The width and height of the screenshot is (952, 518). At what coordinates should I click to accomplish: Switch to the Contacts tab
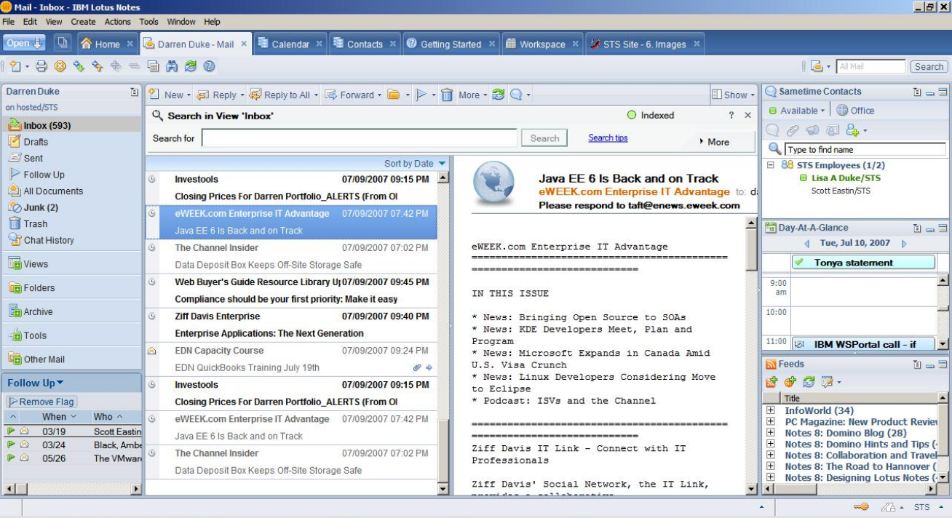coord(364,44)
